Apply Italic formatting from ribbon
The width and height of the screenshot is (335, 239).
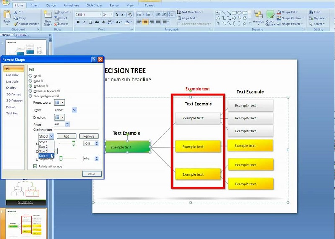(x=84, y=22)
